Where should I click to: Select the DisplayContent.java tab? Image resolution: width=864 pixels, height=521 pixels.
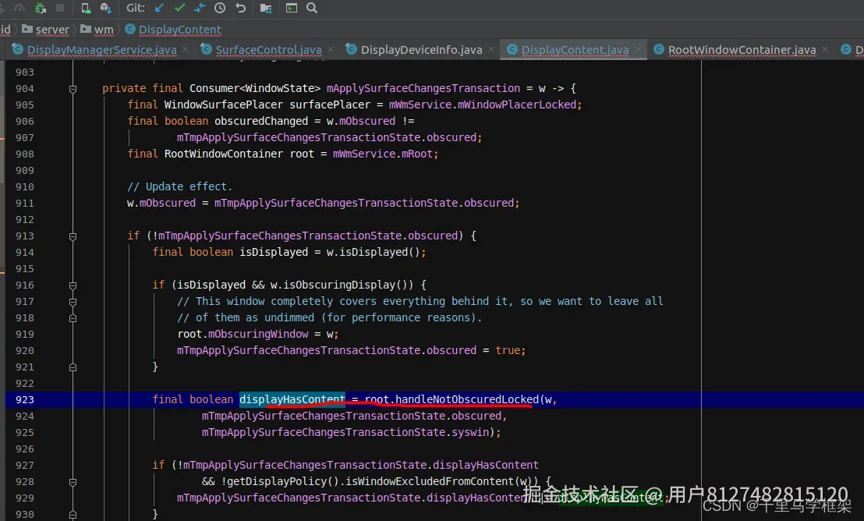(575, 50)
